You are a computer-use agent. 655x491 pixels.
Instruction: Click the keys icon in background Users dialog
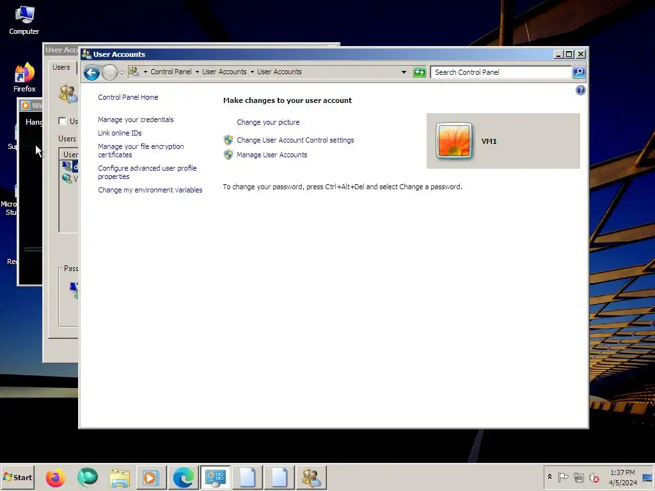pos(67,93)
